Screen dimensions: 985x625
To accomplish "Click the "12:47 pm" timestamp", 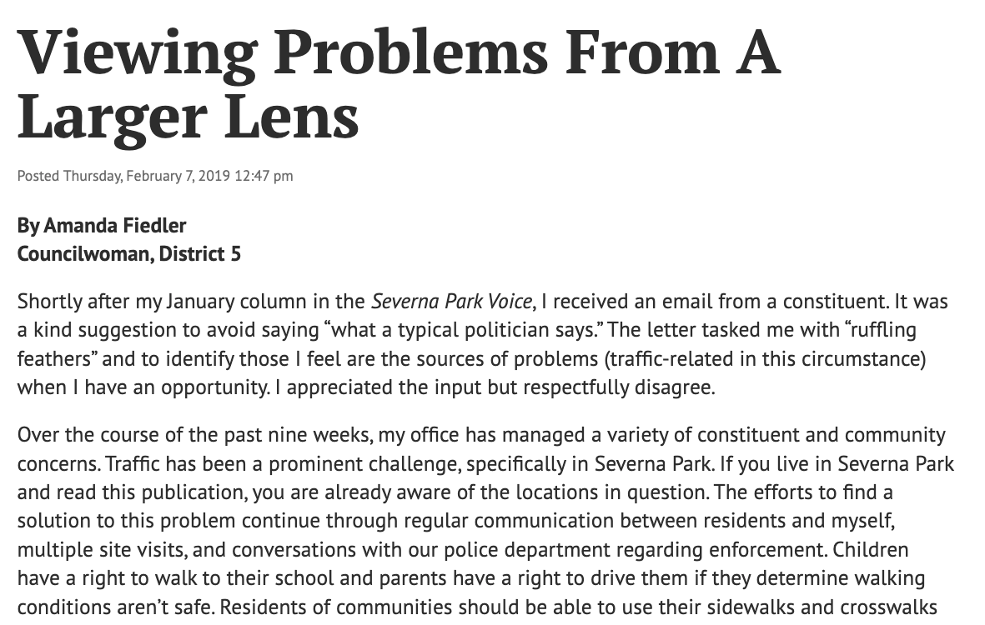I will (264, 176).
